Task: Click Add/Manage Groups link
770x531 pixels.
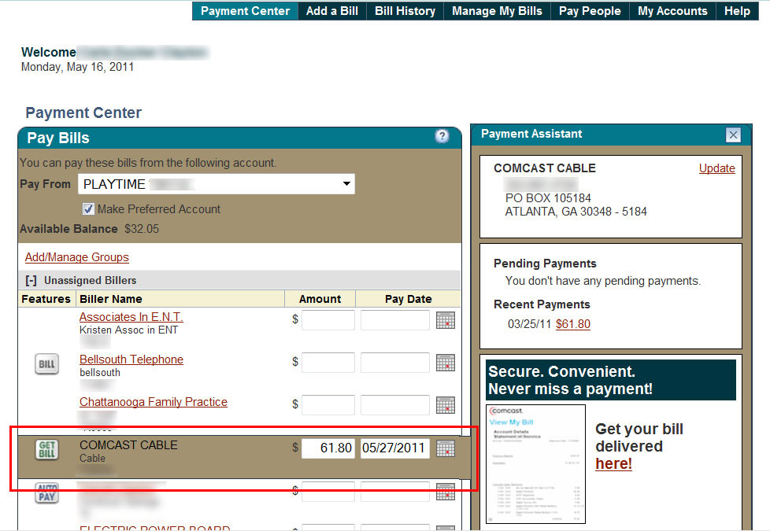Action: pyautogui.click(x=77, y=257)
